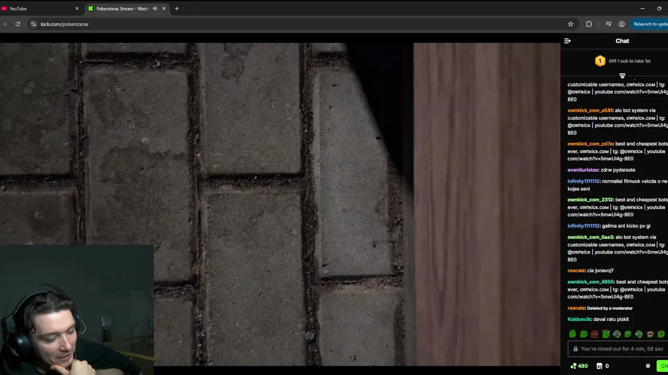Screen dimensions: 668x375
Task: Open username ownkick_com_2312 in chat
Action: click(590, 200)
